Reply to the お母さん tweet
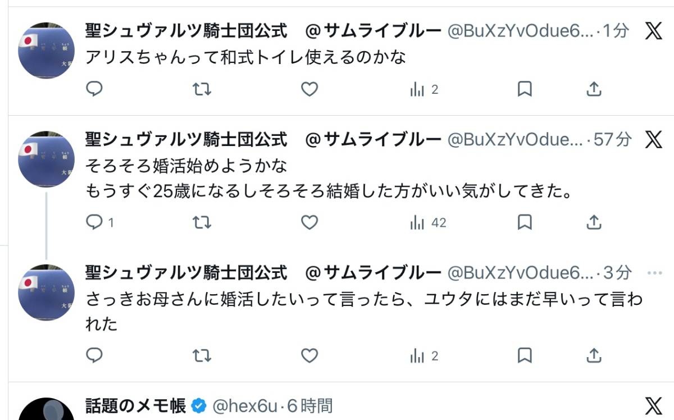 tap(94, 355)
